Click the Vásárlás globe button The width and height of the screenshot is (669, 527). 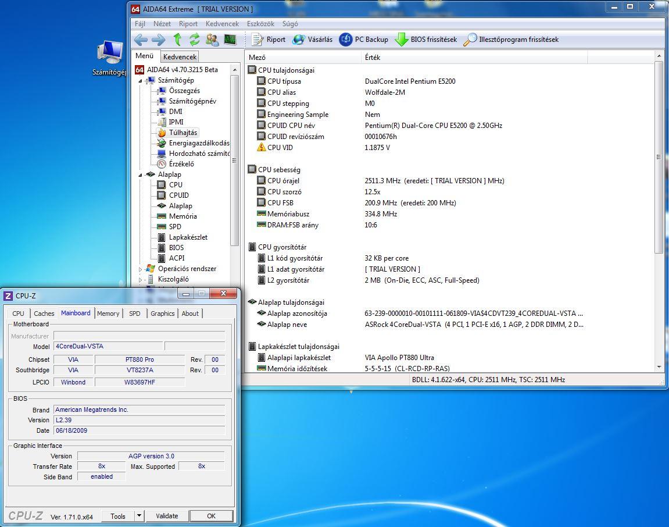[312, 40]
